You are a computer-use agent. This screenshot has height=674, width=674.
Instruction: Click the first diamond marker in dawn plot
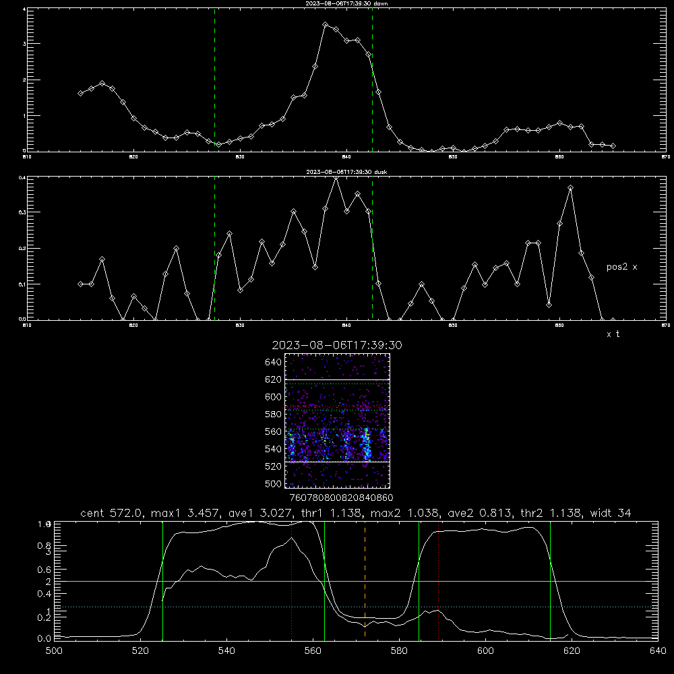coord(80,93)
